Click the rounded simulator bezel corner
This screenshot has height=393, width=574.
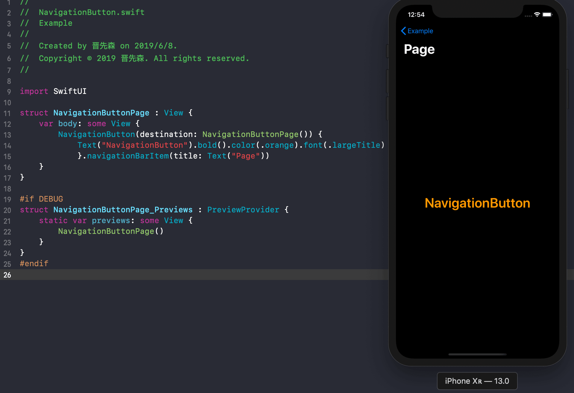[x=395, y=9]
